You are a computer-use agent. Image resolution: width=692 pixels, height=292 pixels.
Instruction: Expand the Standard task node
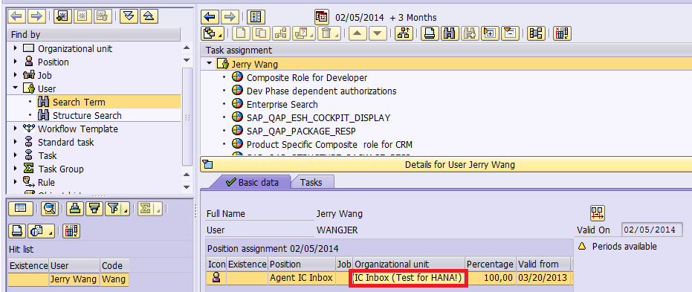point(16,142)
